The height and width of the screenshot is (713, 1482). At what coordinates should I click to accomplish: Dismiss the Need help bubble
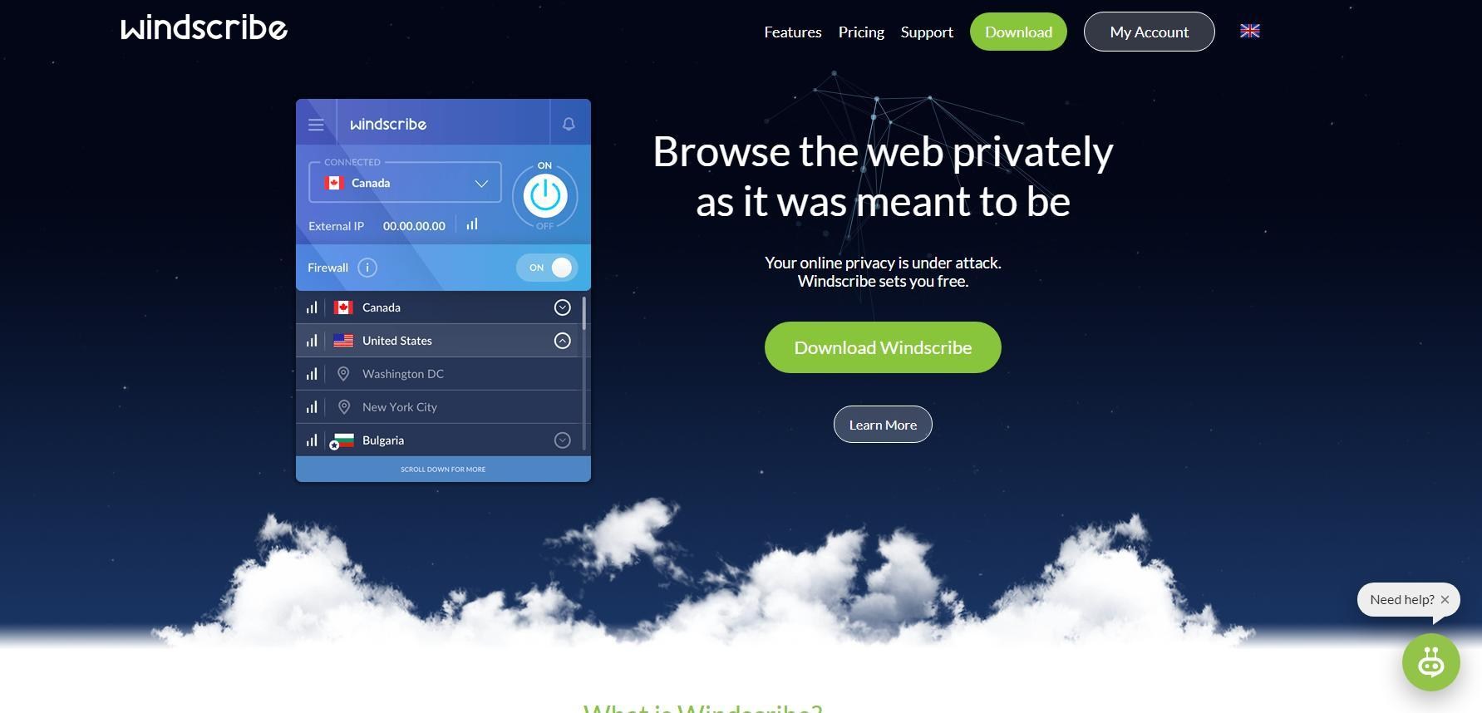coord(1445,599)
